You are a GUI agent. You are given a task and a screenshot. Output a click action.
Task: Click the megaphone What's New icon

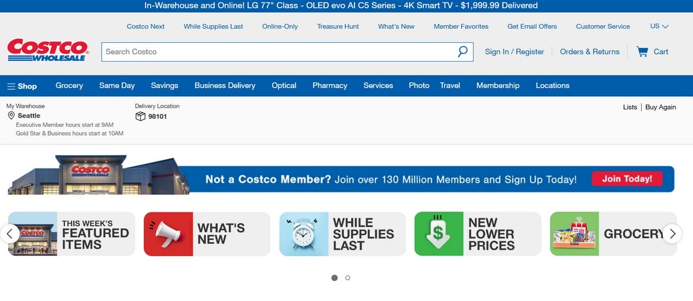(168, 234)
